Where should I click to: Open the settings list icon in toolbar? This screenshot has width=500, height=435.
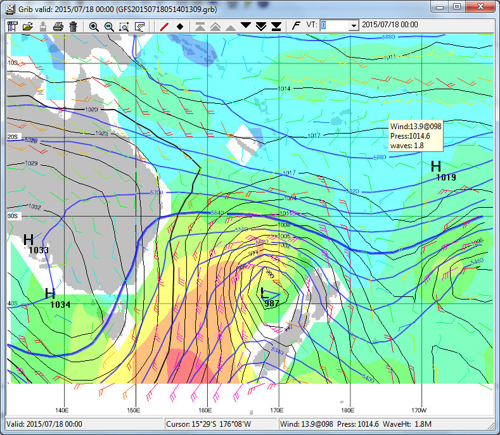(13, 26)
